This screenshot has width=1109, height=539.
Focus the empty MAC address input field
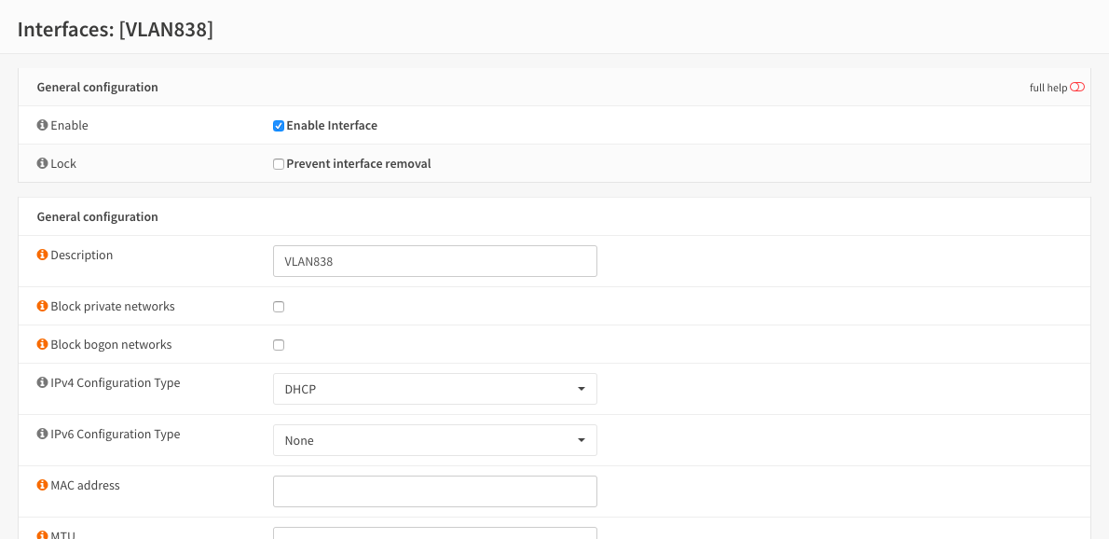click(x=434, y=491)
